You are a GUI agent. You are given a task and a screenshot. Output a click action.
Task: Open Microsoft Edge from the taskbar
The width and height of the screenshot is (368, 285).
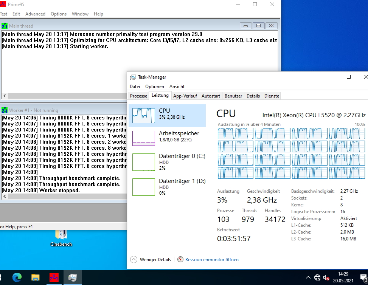point(17,277)
